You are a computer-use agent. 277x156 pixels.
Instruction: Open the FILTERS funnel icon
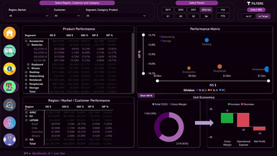[x=248, y=3]
